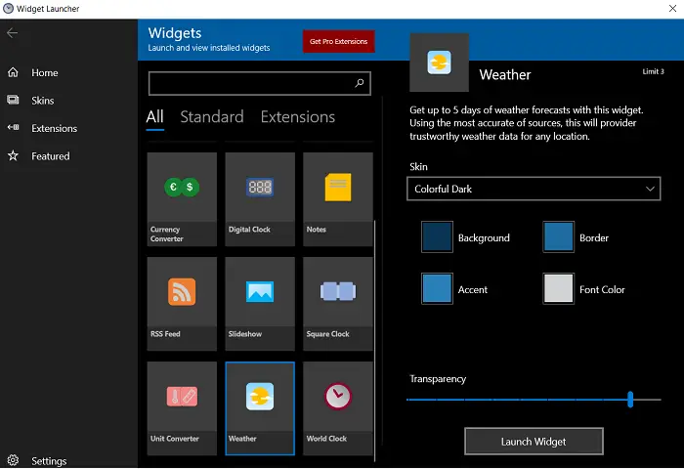Image resolution: width=684 pixels, height=469 pixels.
Task: Click the Launch Widget button
Action: click(534, 442)
